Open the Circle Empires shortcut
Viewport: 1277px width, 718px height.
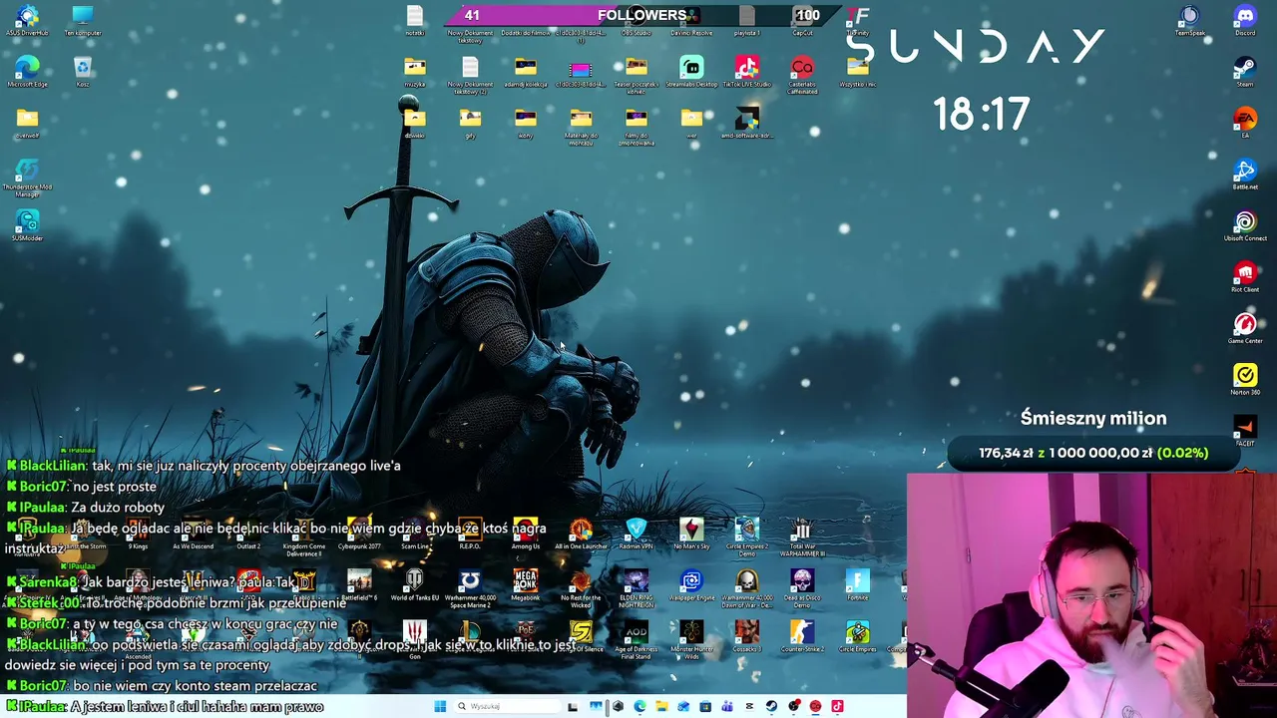858,637
